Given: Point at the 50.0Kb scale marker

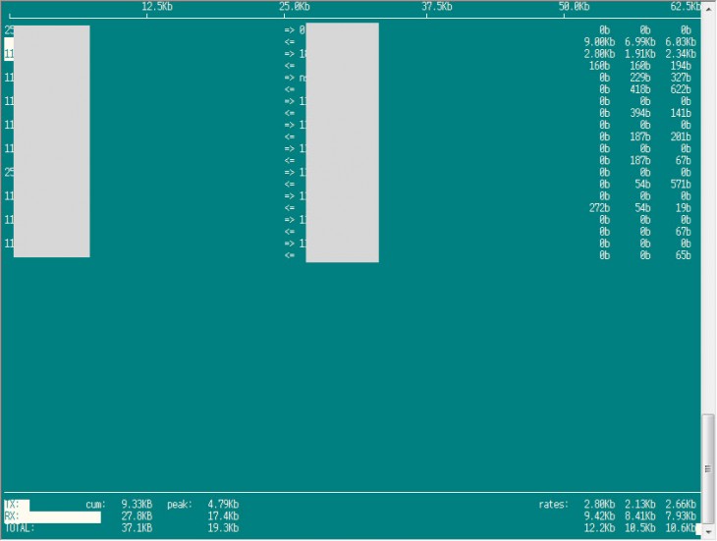Looking at the screenshot, I should coord(575,7).
